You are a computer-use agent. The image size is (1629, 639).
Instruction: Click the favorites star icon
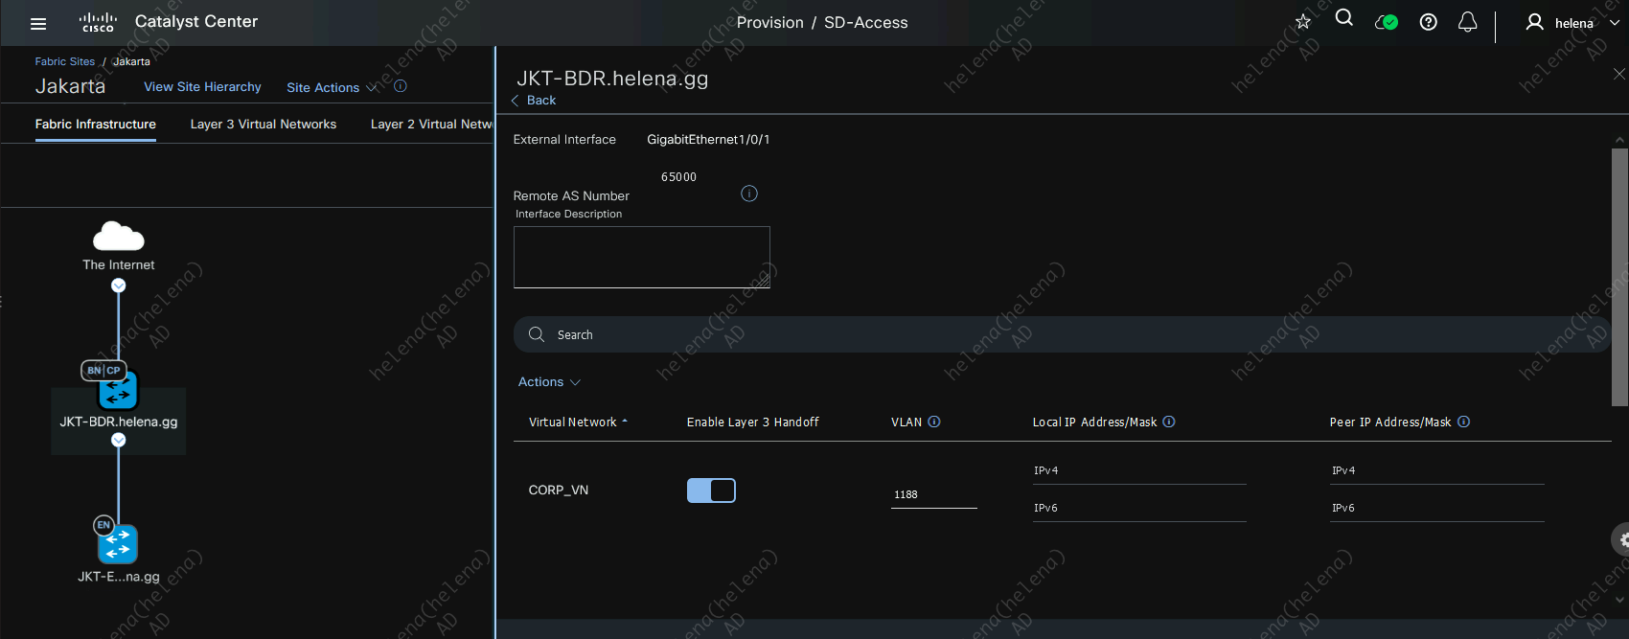[x=1302, y=22]
